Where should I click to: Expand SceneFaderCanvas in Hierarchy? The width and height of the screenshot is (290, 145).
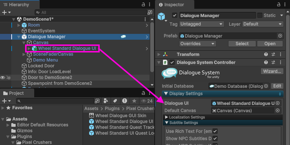click(24, 54)
